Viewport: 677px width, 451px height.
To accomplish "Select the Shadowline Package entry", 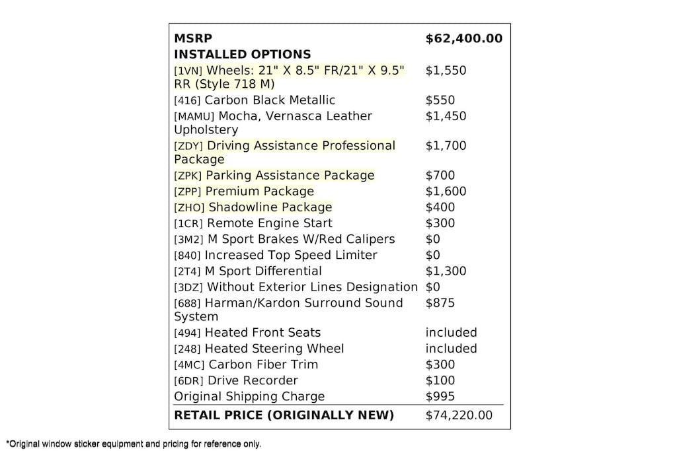I will click(x=253, y=207).
